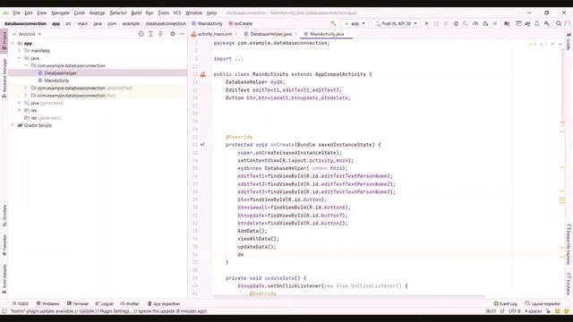Toggle the Structure side tool window
Screen dimensions: 573x322
[x=4, y=216]
